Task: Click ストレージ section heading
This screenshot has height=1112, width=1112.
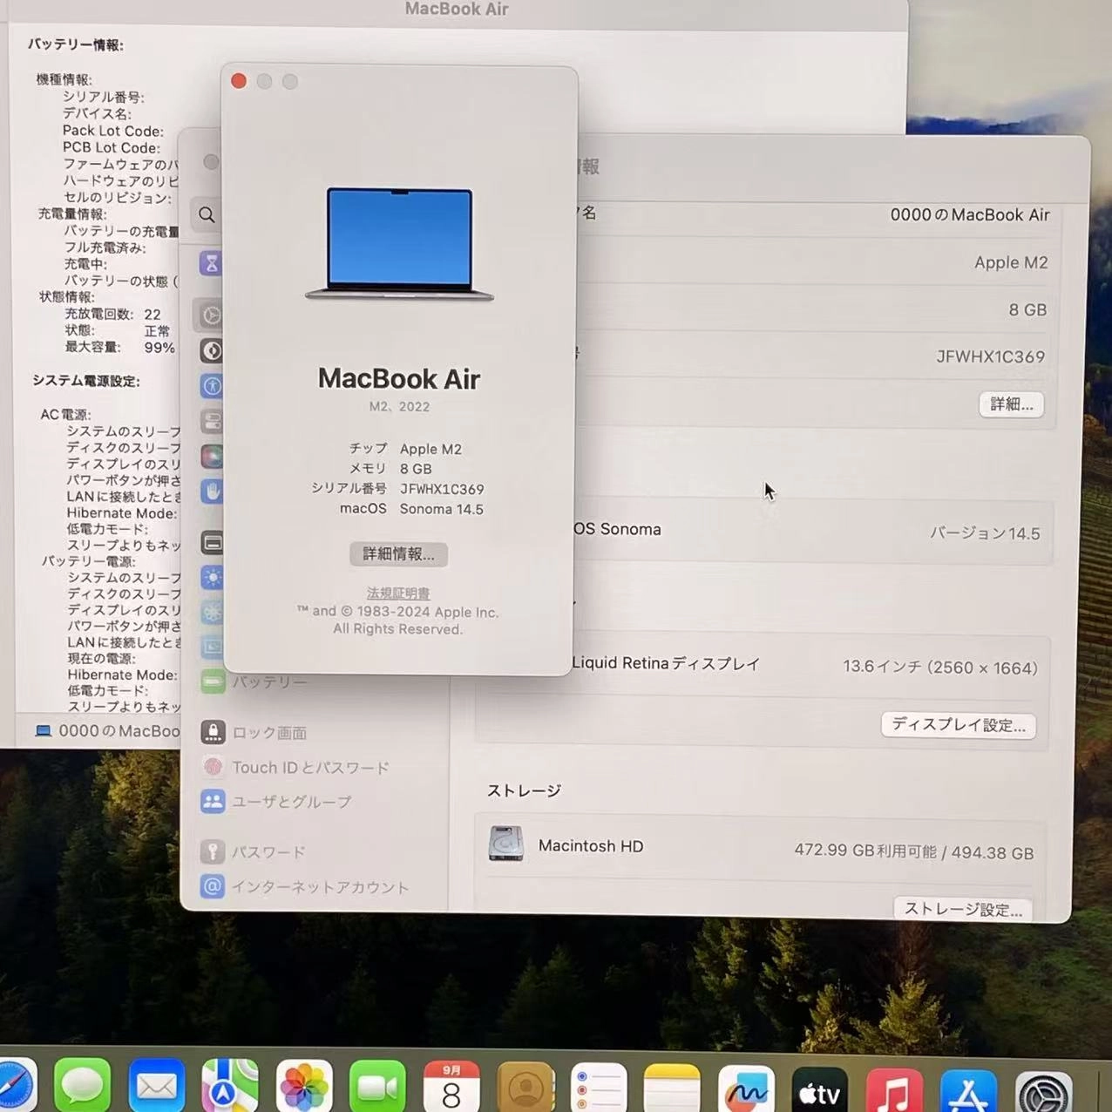Action: (524, 790)
